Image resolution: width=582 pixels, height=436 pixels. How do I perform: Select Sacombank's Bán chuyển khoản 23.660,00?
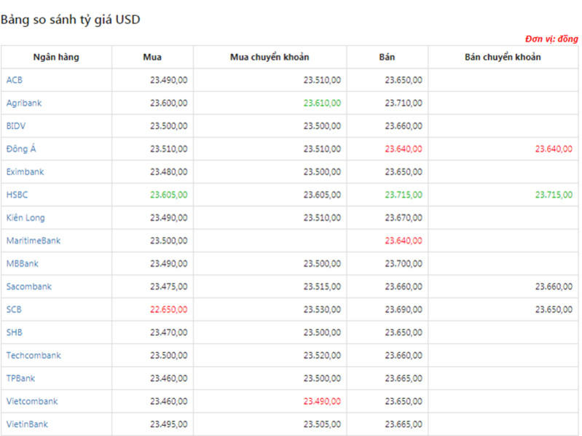554,287
